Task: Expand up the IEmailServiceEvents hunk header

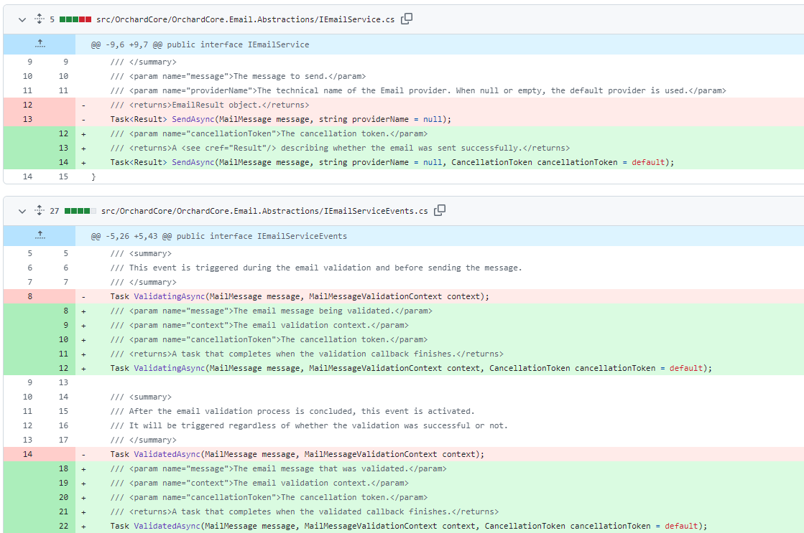Action: (40, 236)
